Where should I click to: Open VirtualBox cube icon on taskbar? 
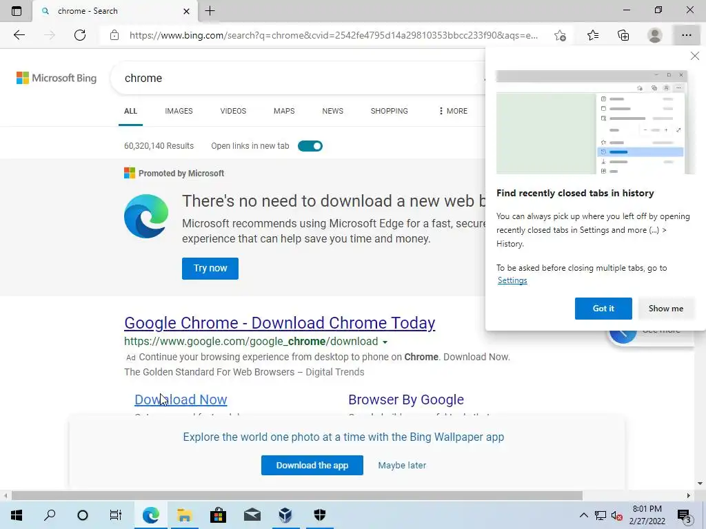coord(285,515)
